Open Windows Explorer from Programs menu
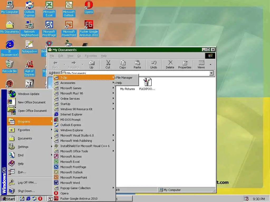 coord(84,130)
